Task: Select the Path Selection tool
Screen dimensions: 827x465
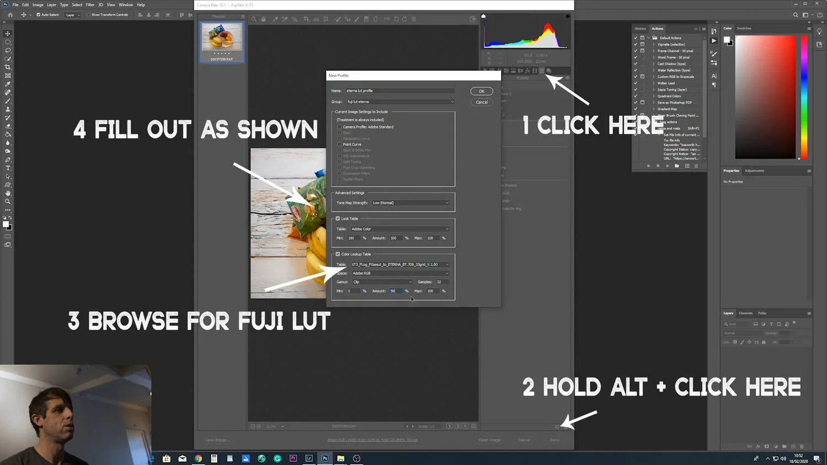Action: [8, 176]
